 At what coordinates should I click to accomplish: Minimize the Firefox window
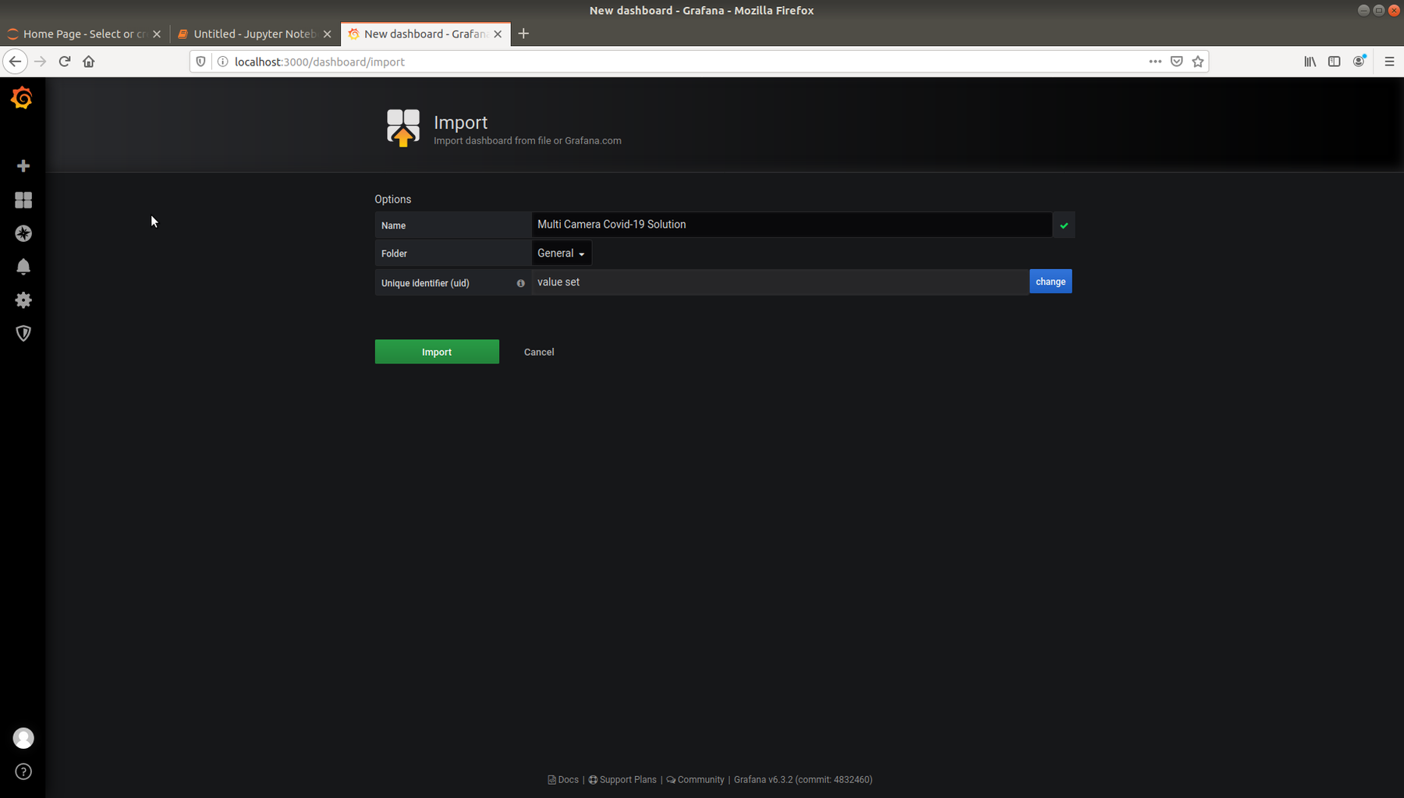click(x=1363, y=10)
